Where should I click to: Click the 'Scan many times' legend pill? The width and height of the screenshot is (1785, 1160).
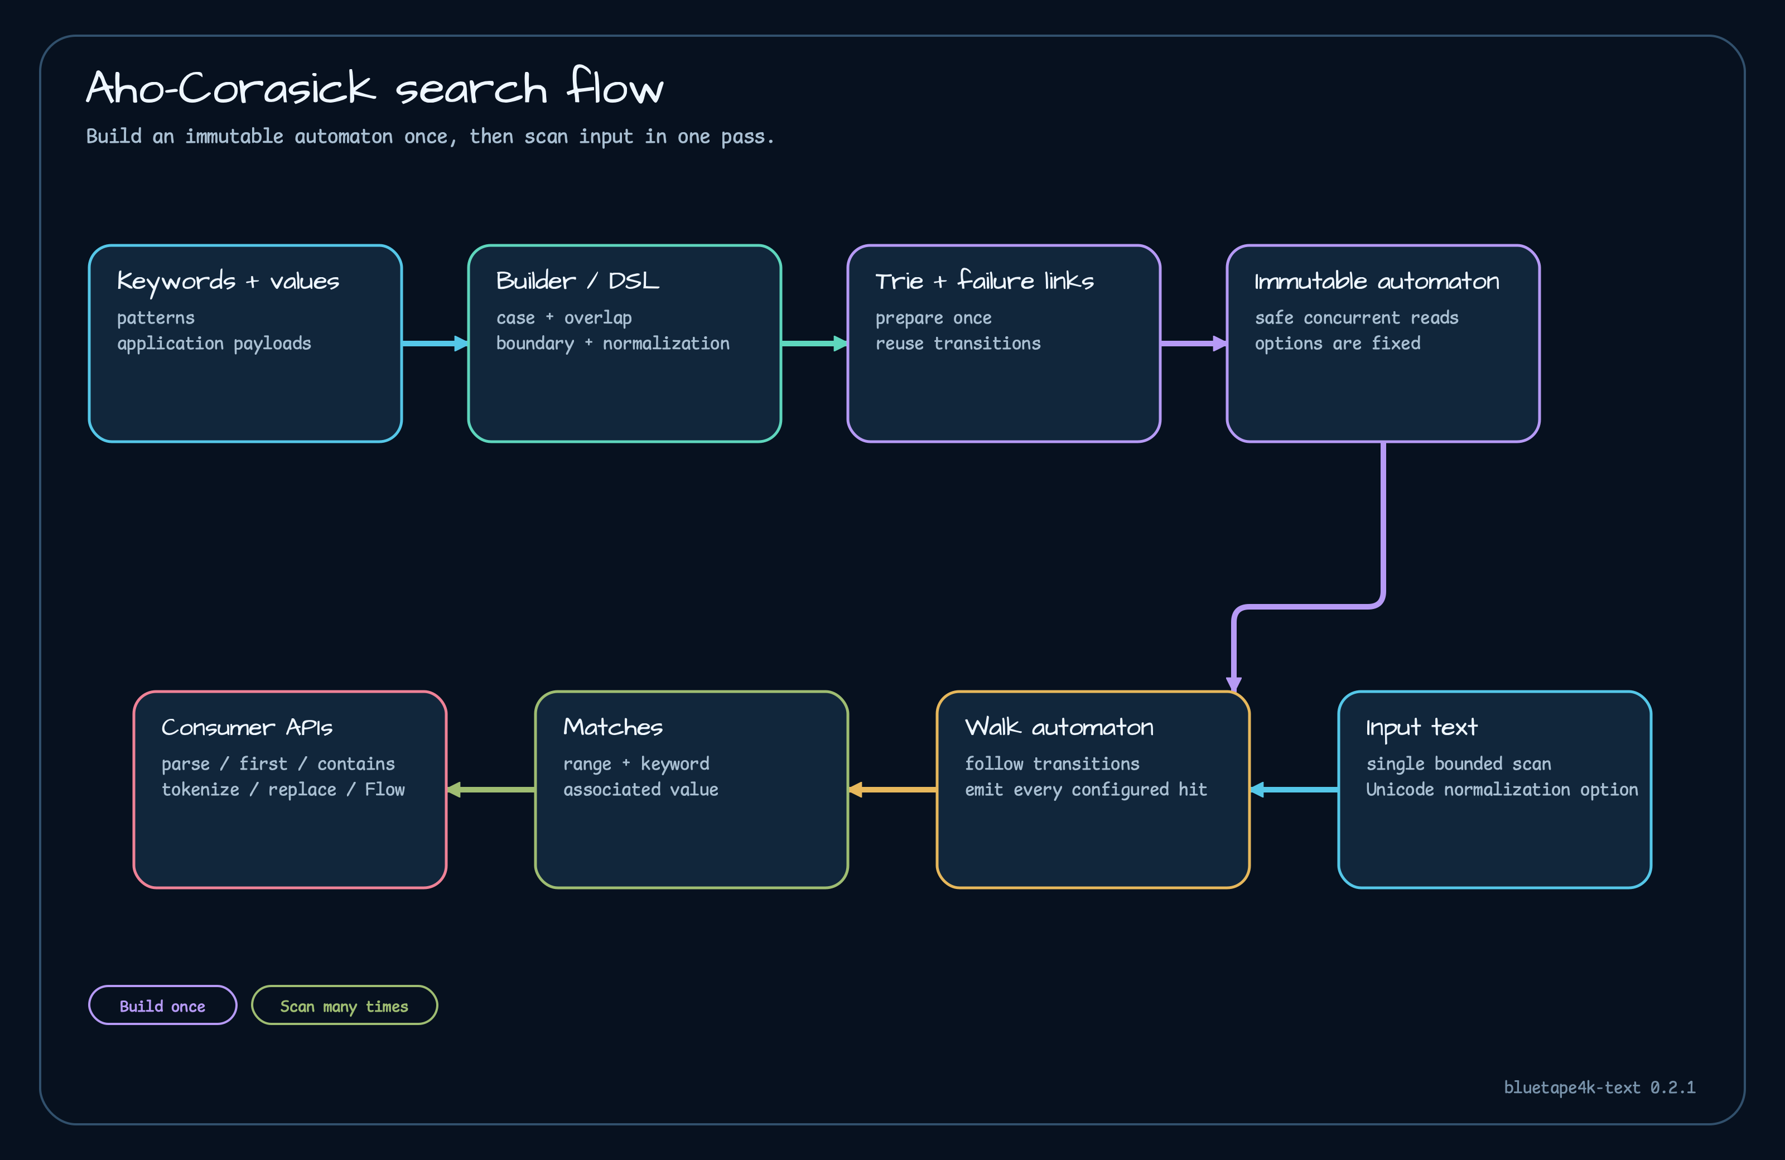click(344, 1005)
